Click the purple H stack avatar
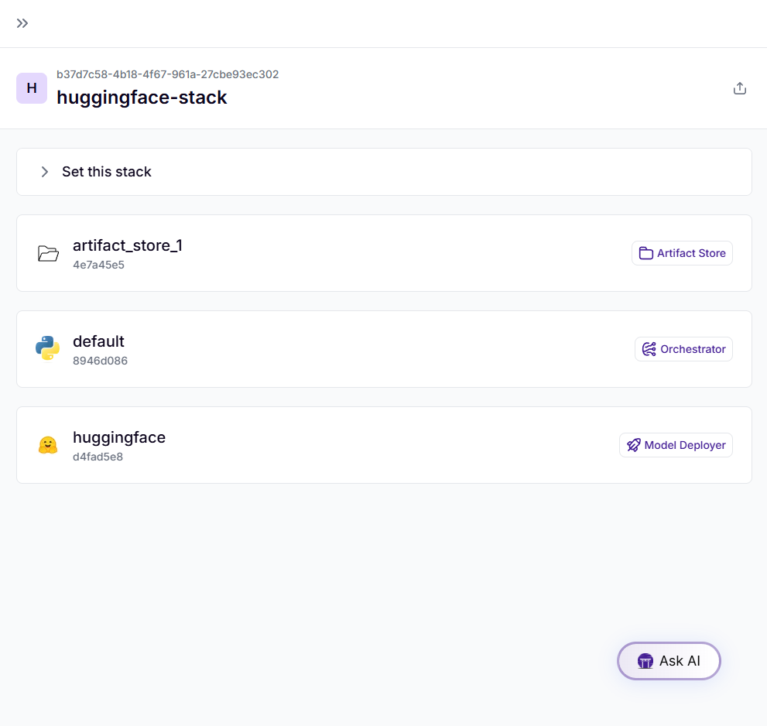Viewport: 767px width, 726px height. tap(32, 88)
